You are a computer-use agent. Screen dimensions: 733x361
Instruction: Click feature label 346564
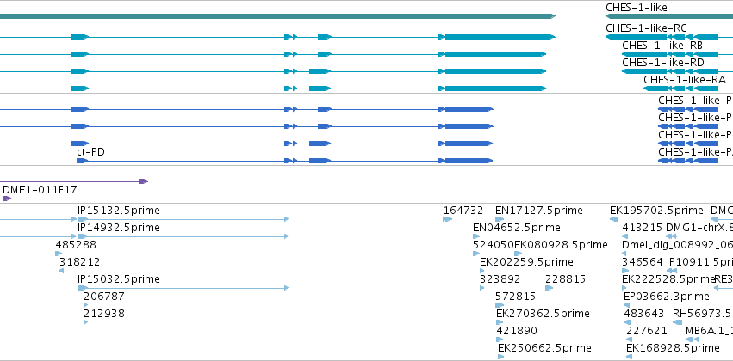(x=643, y=261)
